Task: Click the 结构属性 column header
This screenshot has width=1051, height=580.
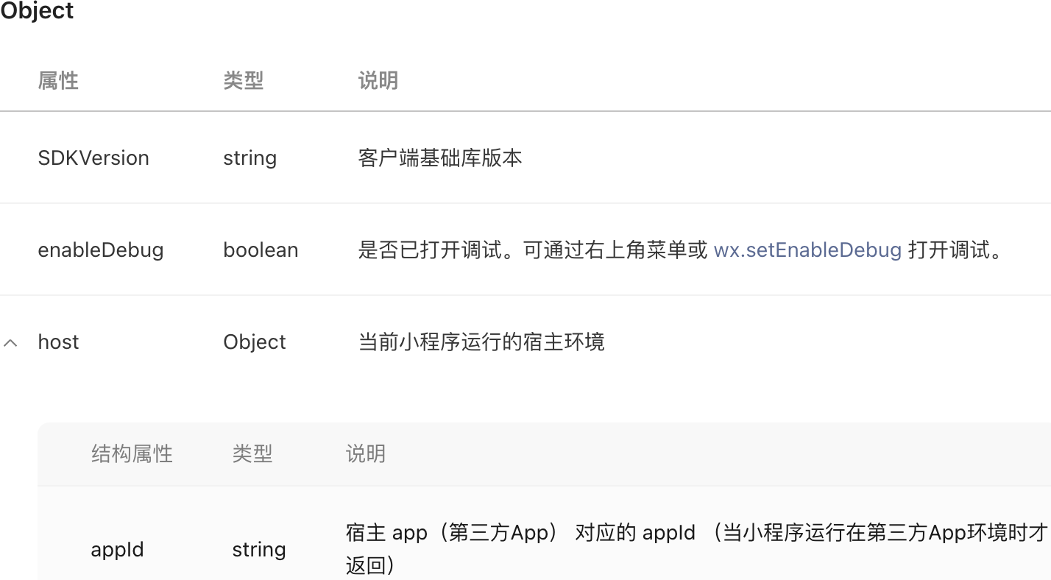Action: tap(132, 453)
